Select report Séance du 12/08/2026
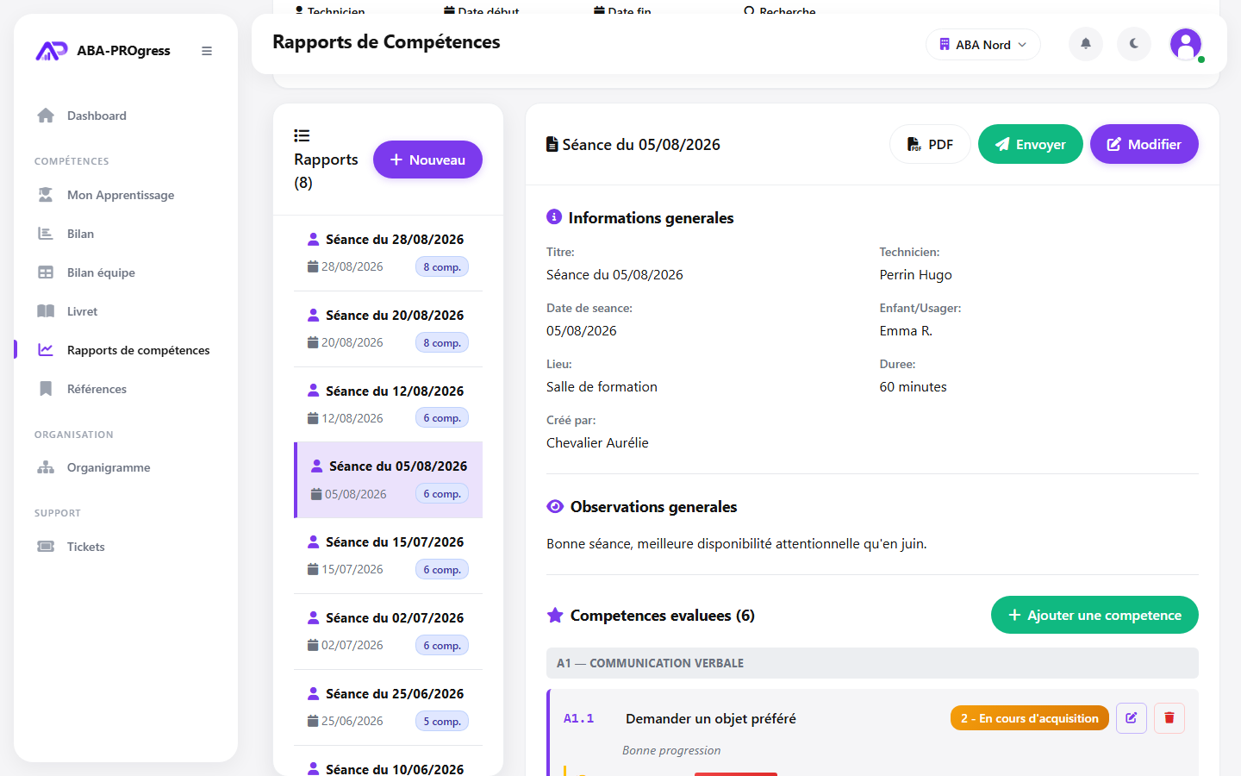Screen dimensions: 1241x776 388,404
